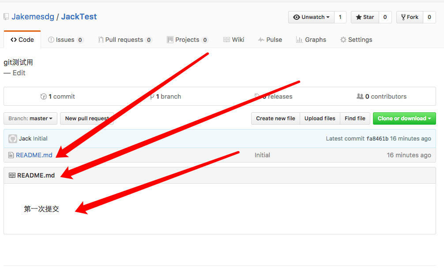Open Initial commit message in README.md row
444x278 pixels.
[x=262, y=155]
